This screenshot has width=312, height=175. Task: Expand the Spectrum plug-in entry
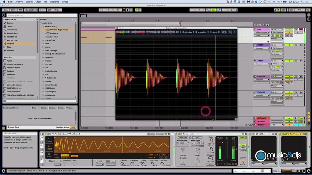[45, 37]
